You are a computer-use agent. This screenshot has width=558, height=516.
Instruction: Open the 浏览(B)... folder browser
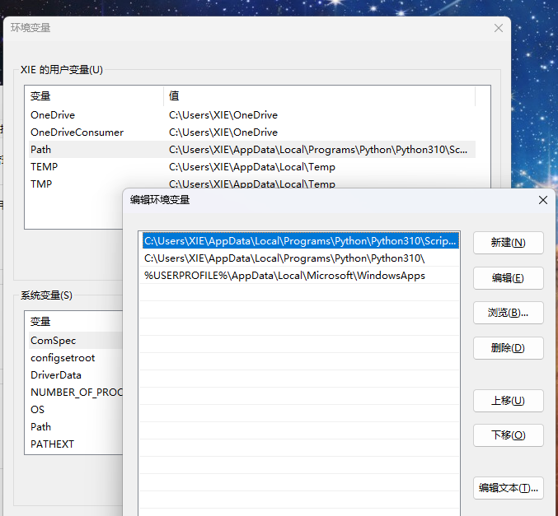[509, 313]
